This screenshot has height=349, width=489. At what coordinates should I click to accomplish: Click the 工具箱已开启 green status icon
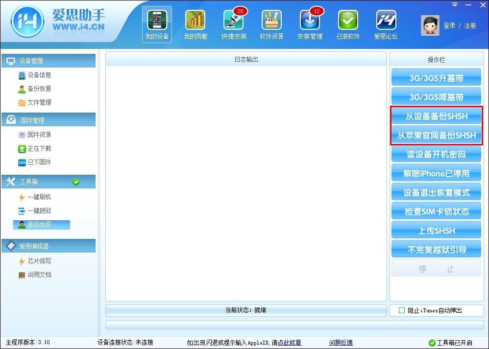pyautogui.click(x=432, y=343)
